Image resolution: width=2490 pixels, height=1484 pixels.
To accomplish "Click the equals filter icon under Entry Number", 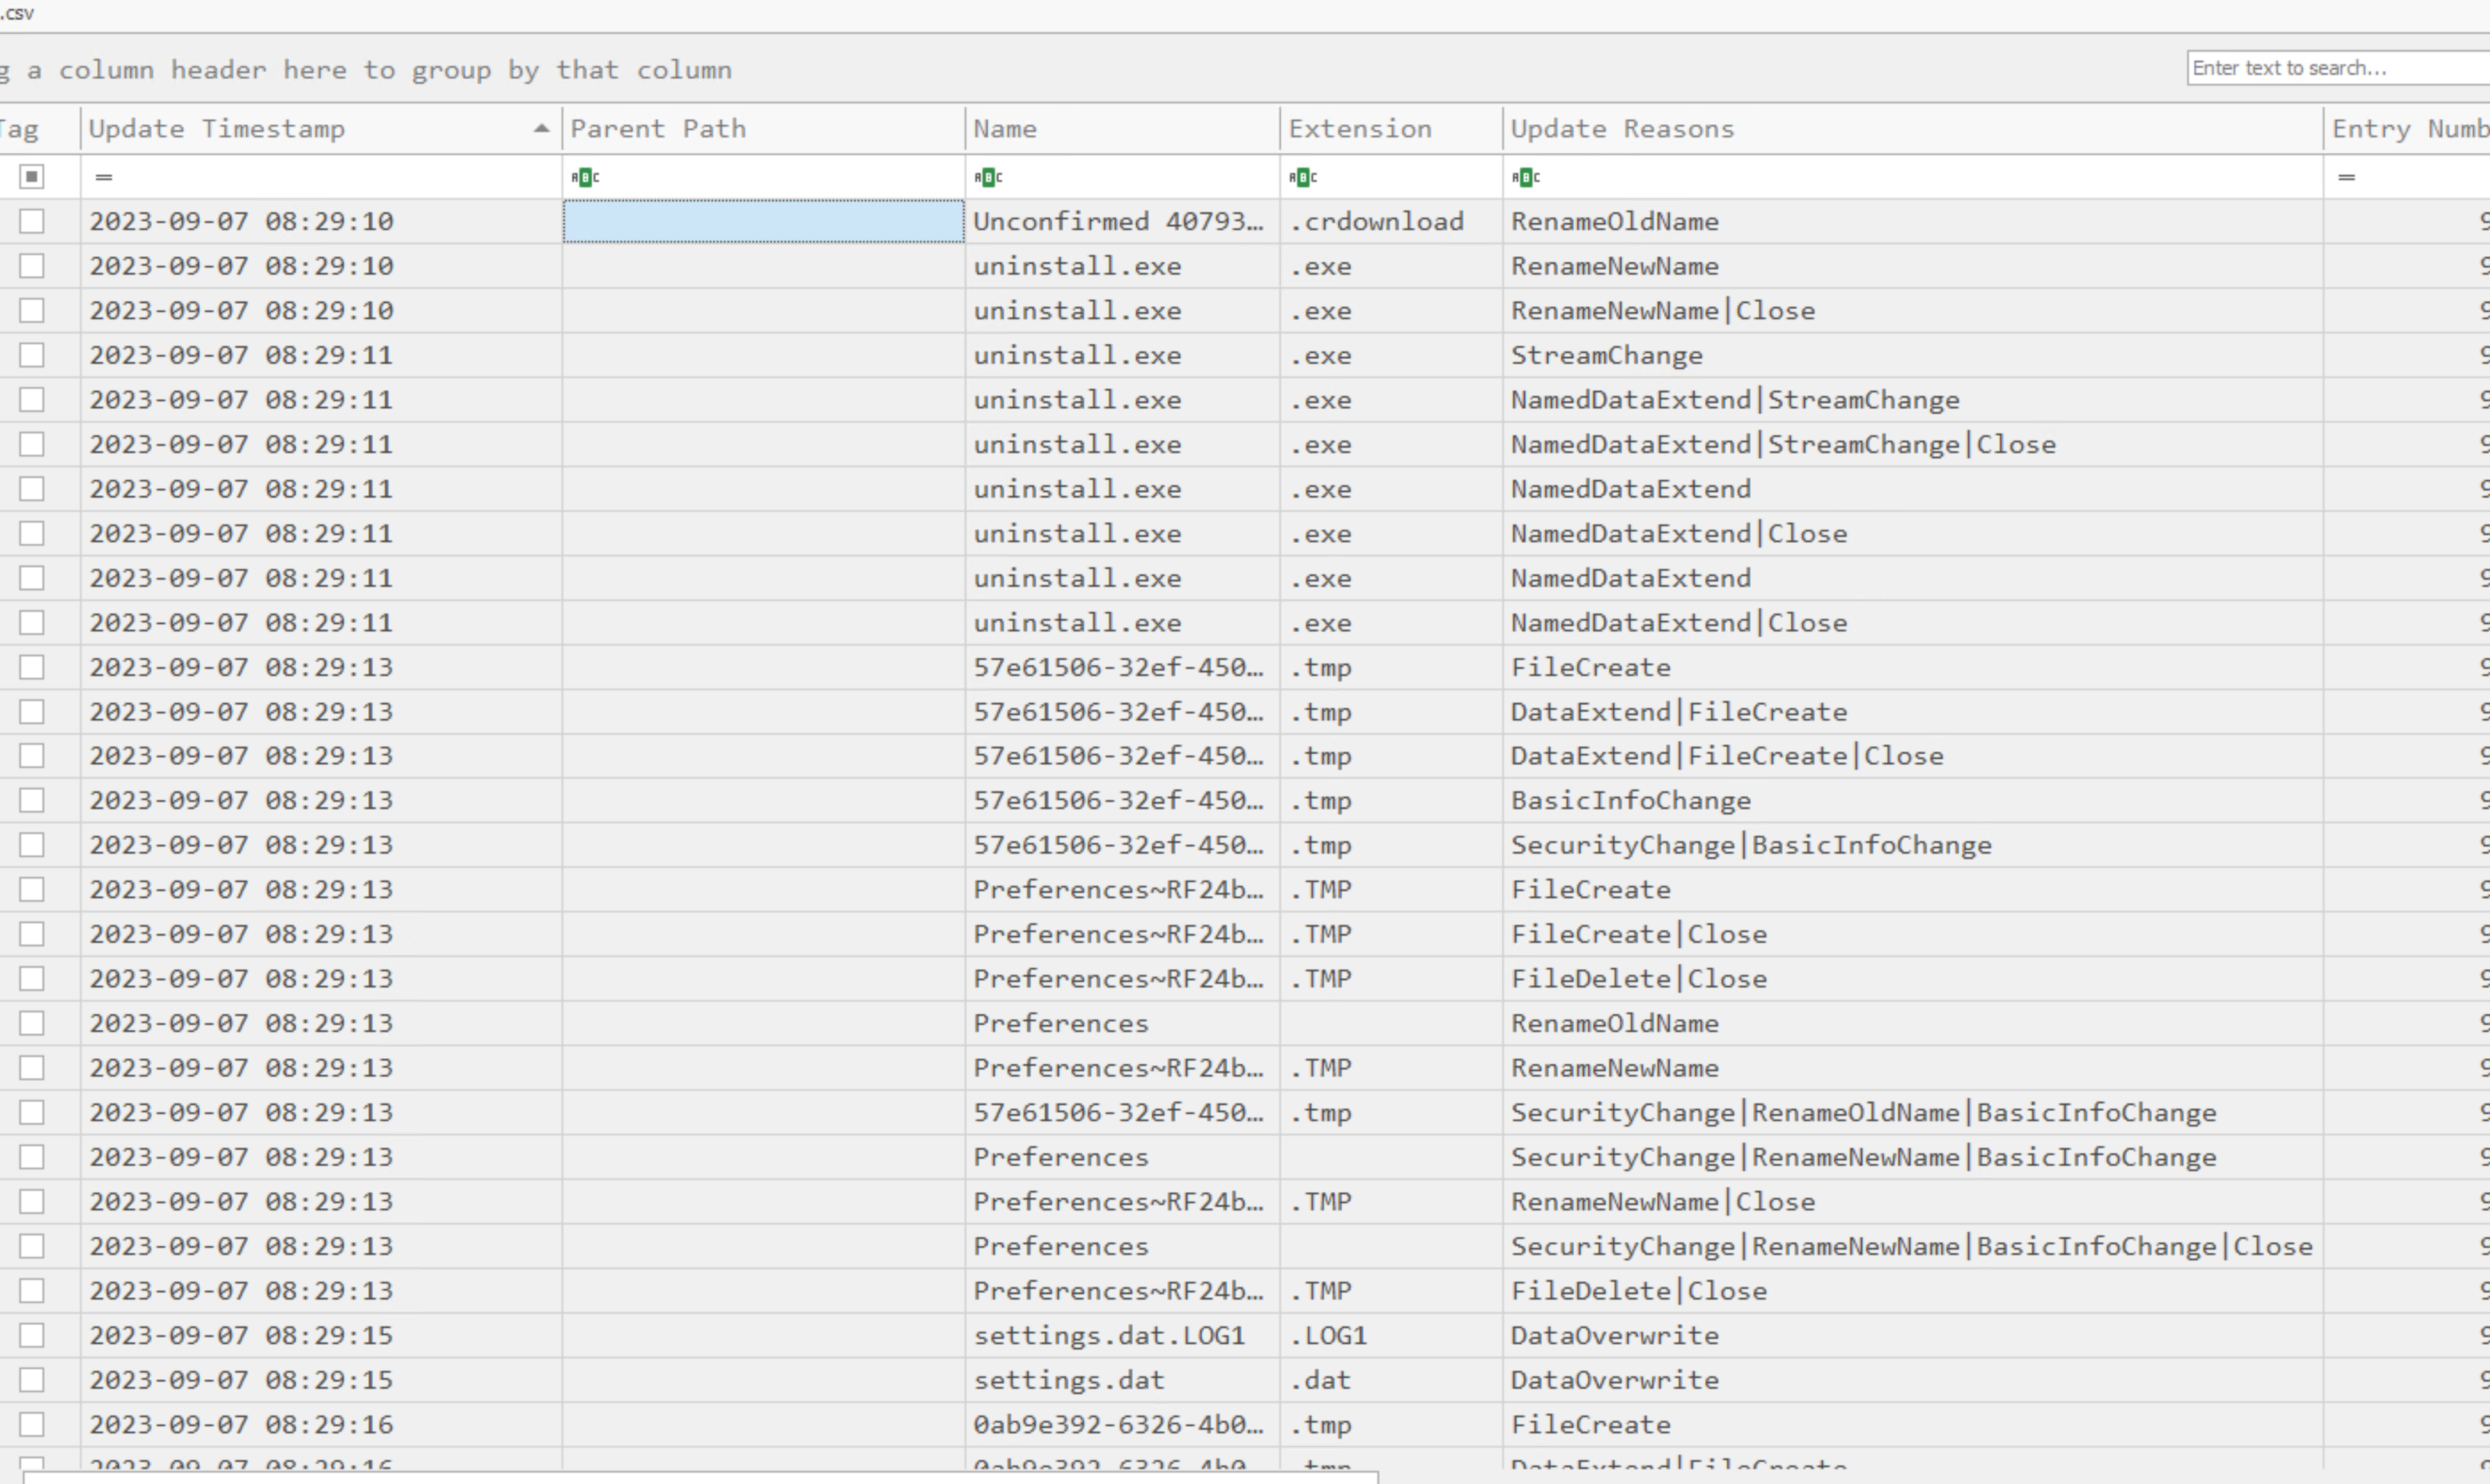I will click(x=2347, y=177).
